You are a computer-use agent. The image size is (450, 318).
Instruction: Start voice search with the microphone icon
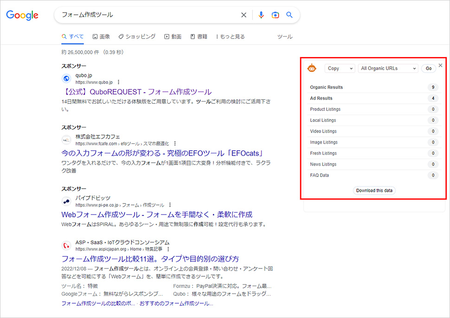[261, 15]
